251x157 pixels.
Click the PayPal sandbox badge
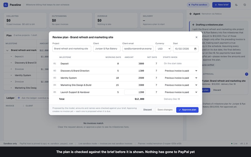point(198,5)
